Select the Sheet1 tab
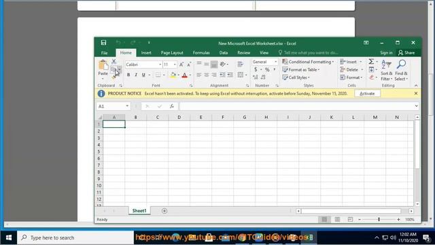The height and width of the screenshot is (245, 435). [139, 211]
